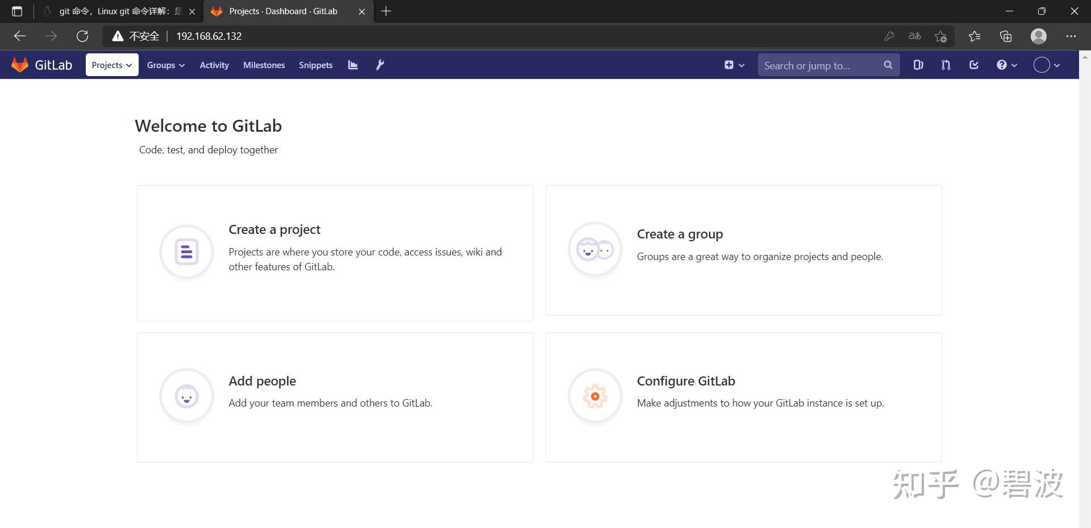This screenshot has height=528, width=1091.
Task: Open the Issues icon in navbar
Action: [x=918, y=65]
